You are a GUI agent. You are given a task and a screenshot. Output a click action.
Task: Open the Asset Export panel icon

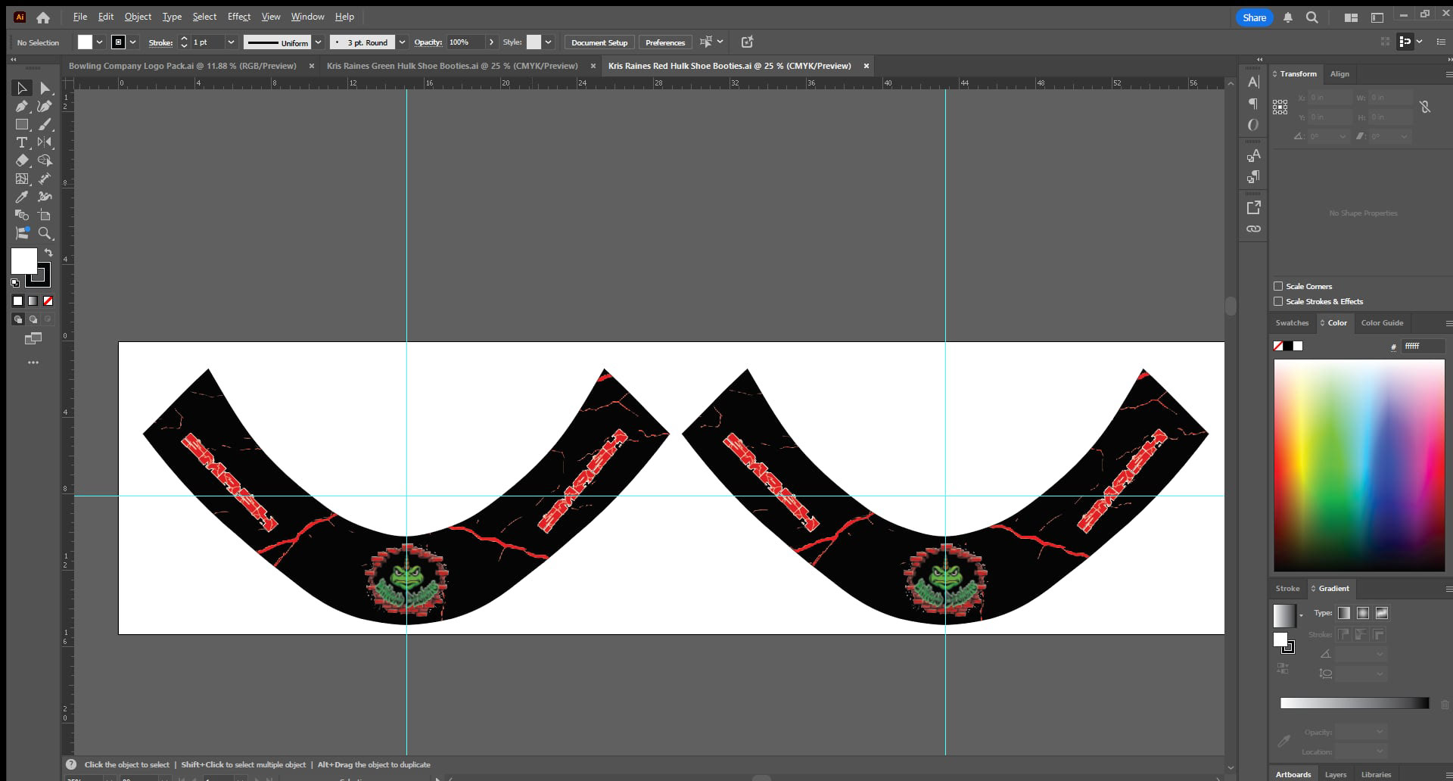pos(1253,207)
